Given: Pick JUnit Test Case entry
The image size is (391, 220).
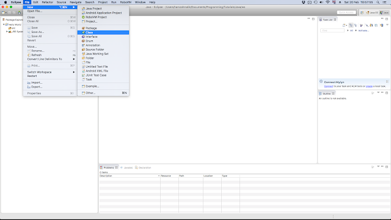Looking at the screenshot, I should point(103,75).
